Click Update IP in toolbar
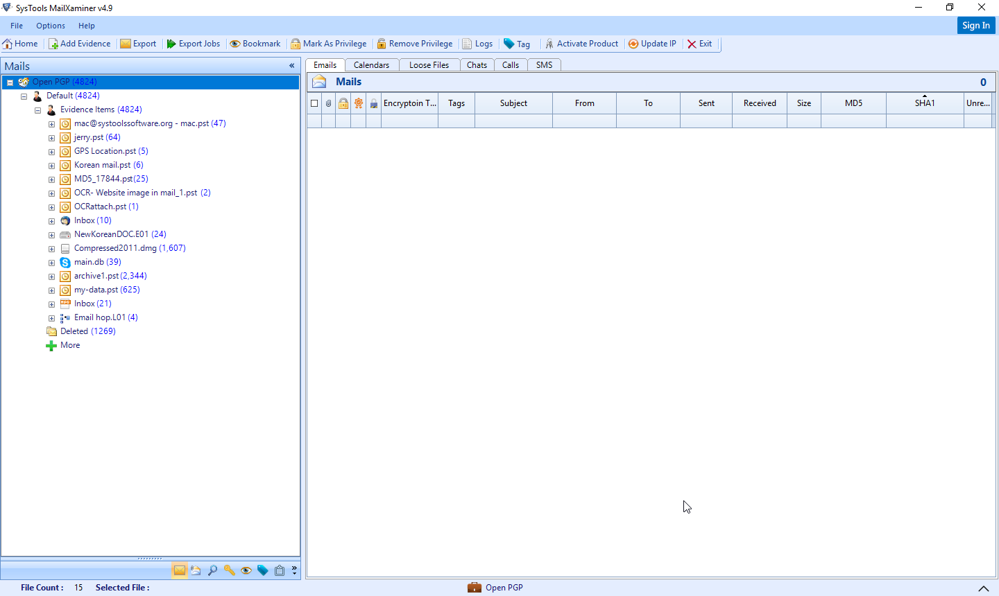This screenshot has height=596, width=999. (x=652, y=44)
